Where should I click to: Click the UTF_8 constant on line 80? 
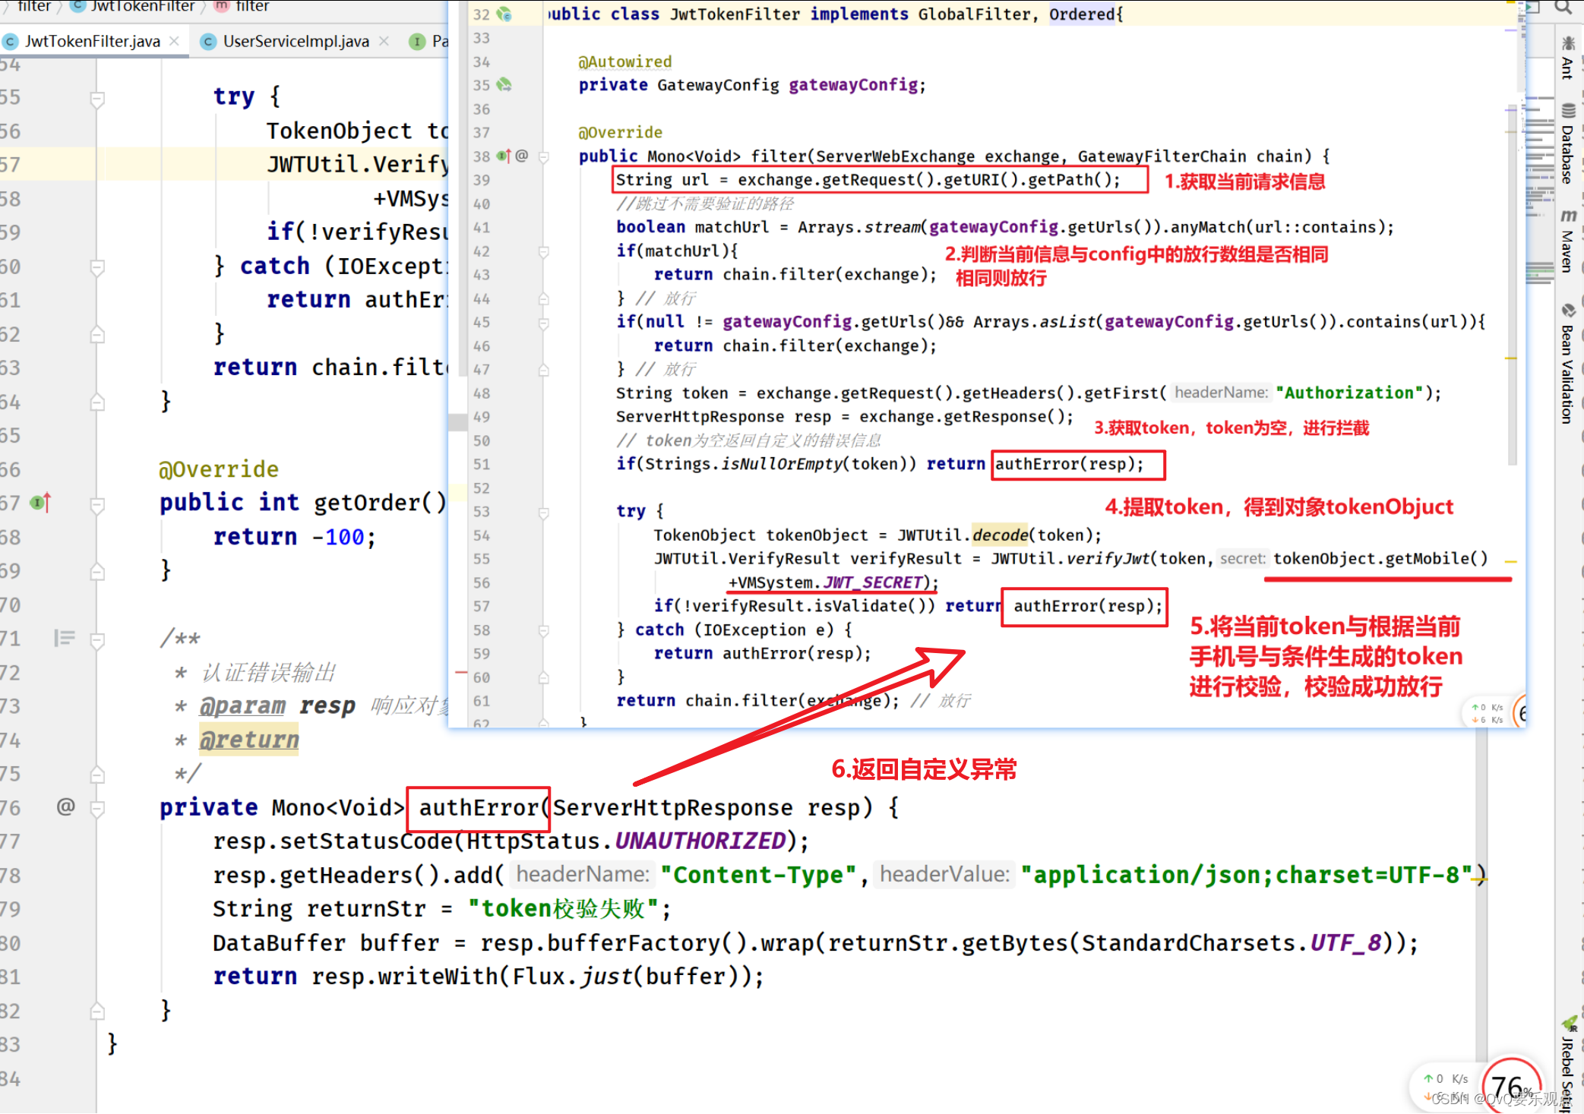coord(1346,942)
